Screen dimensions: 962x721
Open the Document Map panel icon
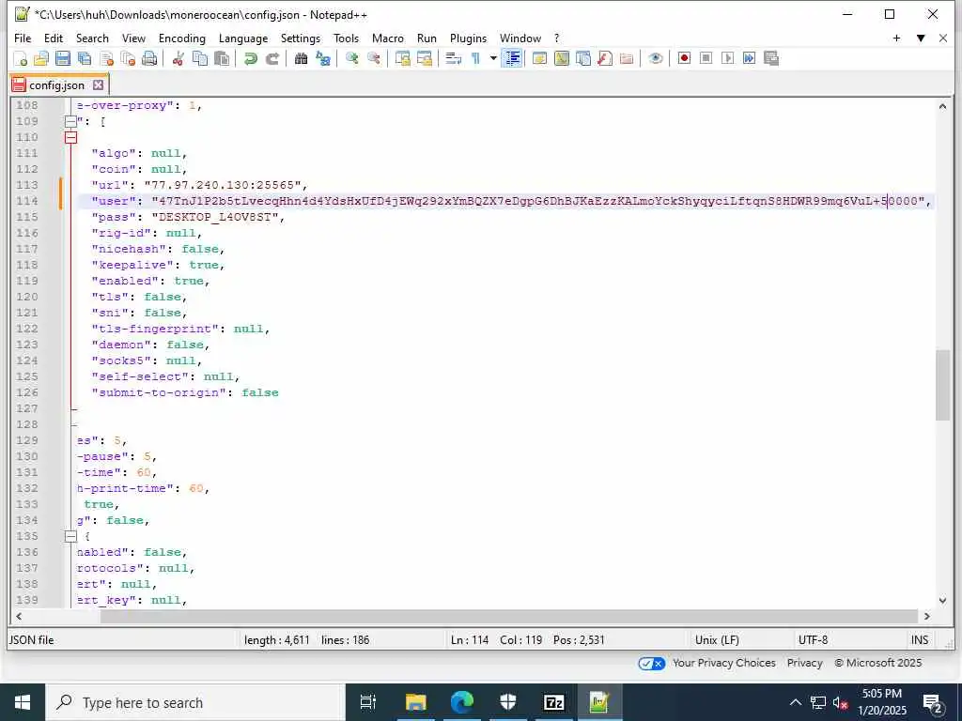point(562,58)
